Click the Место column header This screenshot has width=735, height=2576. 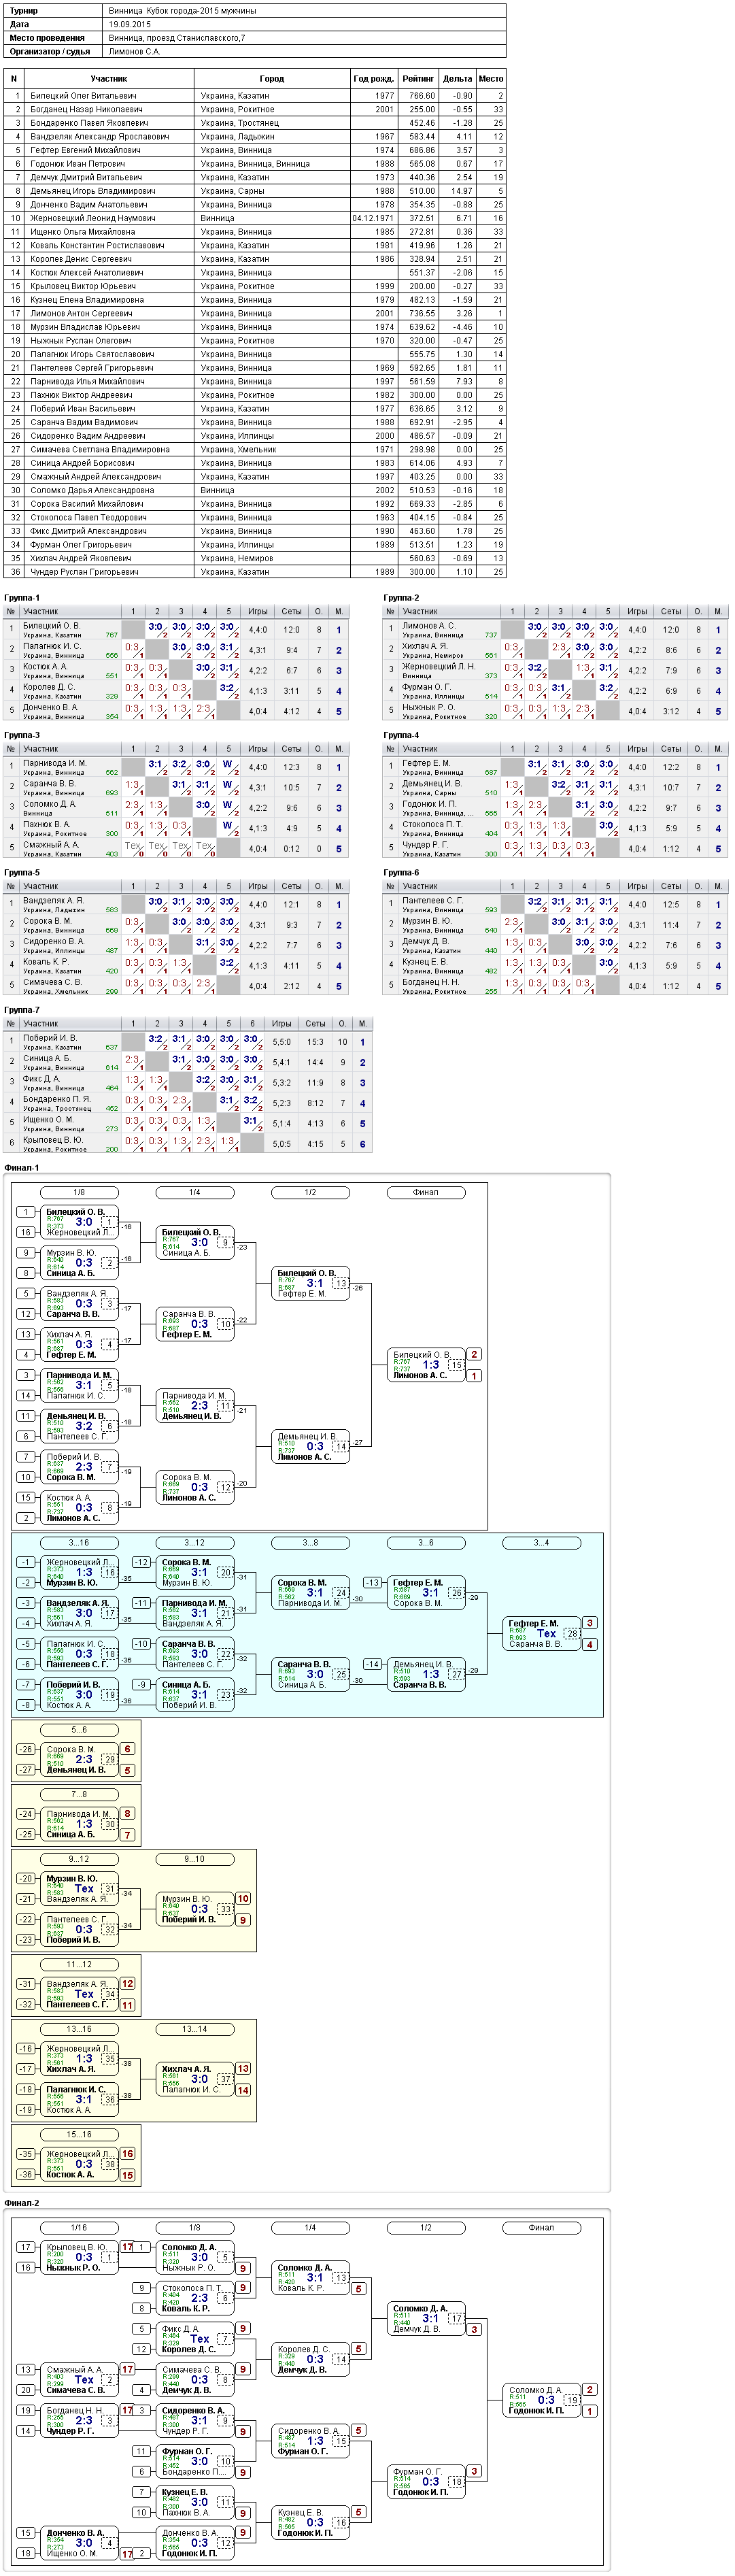point(491,78)
